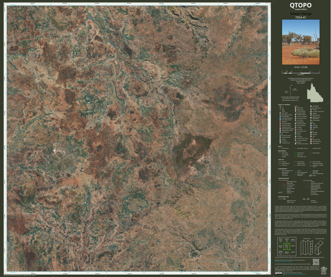
Task: Select the 'Selwyn Range' map sheet name
Action: click(x=300, y=14)
